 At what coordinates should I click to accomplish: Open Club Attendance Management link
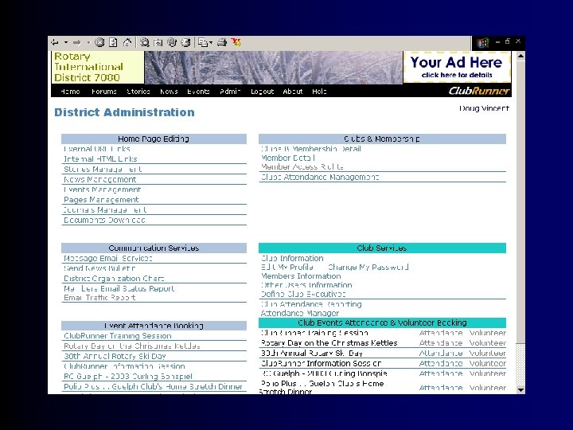(x=320, y=177)
